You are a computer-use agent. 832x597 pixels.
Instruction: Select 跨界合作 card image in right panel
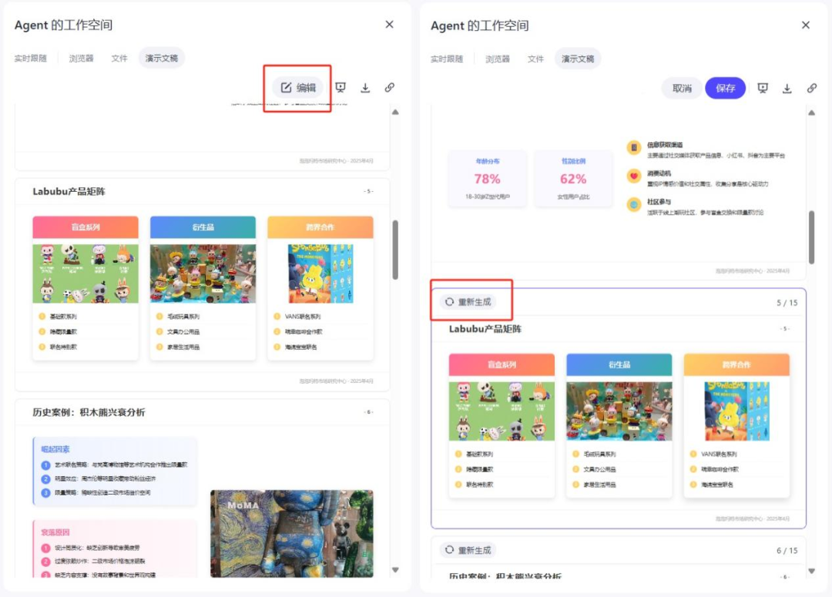tap(736, 411)
